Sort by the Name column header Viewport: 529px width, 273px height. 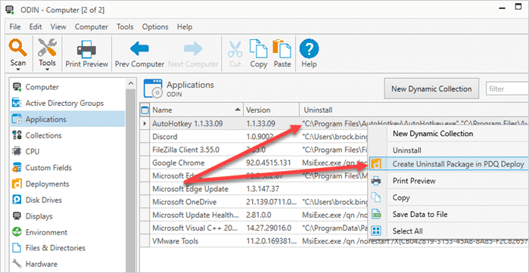tap(196, 110)
